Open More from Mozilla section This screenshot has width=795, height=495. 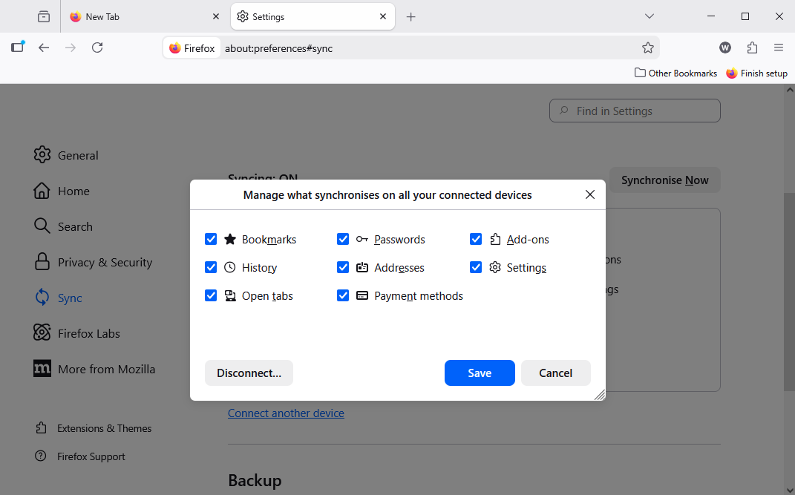point(42,369)
